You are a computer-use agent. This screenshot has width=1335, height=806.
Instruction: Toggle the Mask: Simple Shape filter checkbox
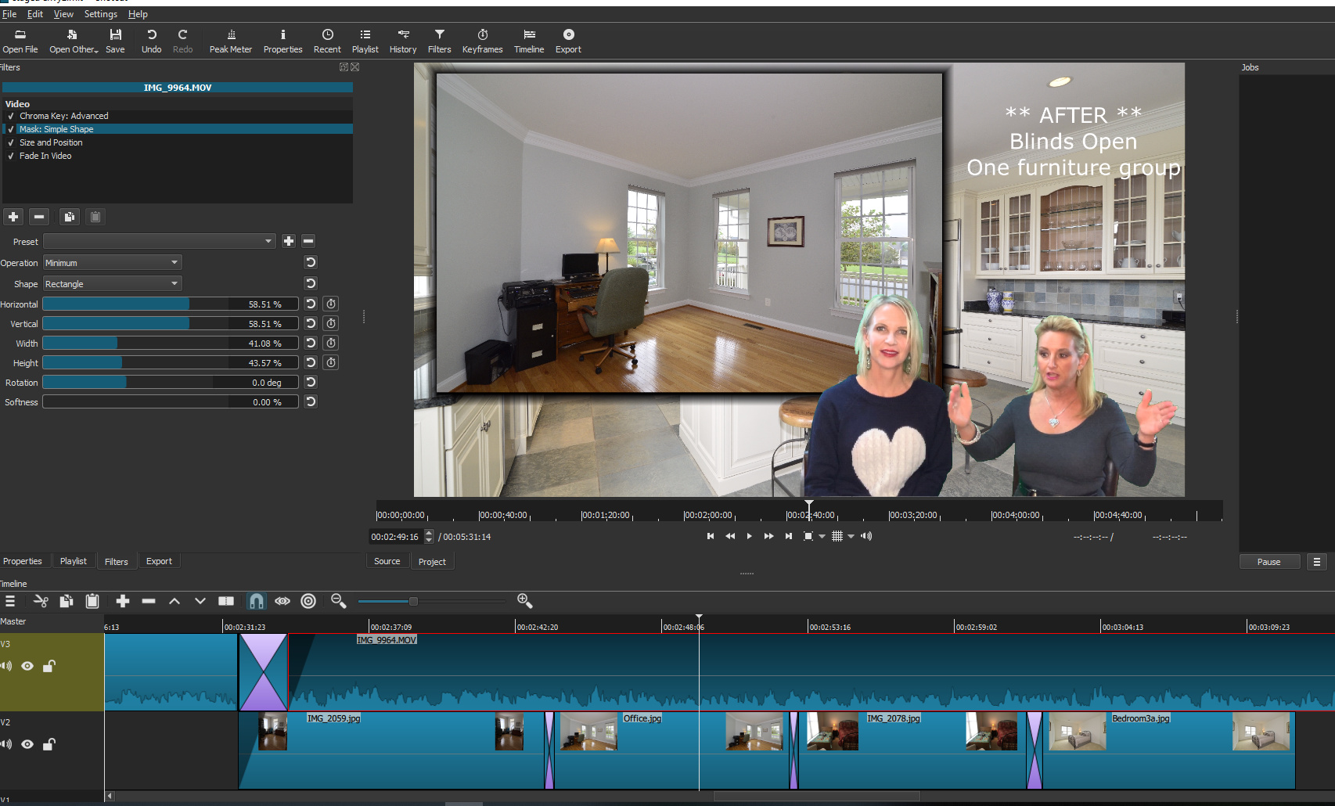(11, 129)
